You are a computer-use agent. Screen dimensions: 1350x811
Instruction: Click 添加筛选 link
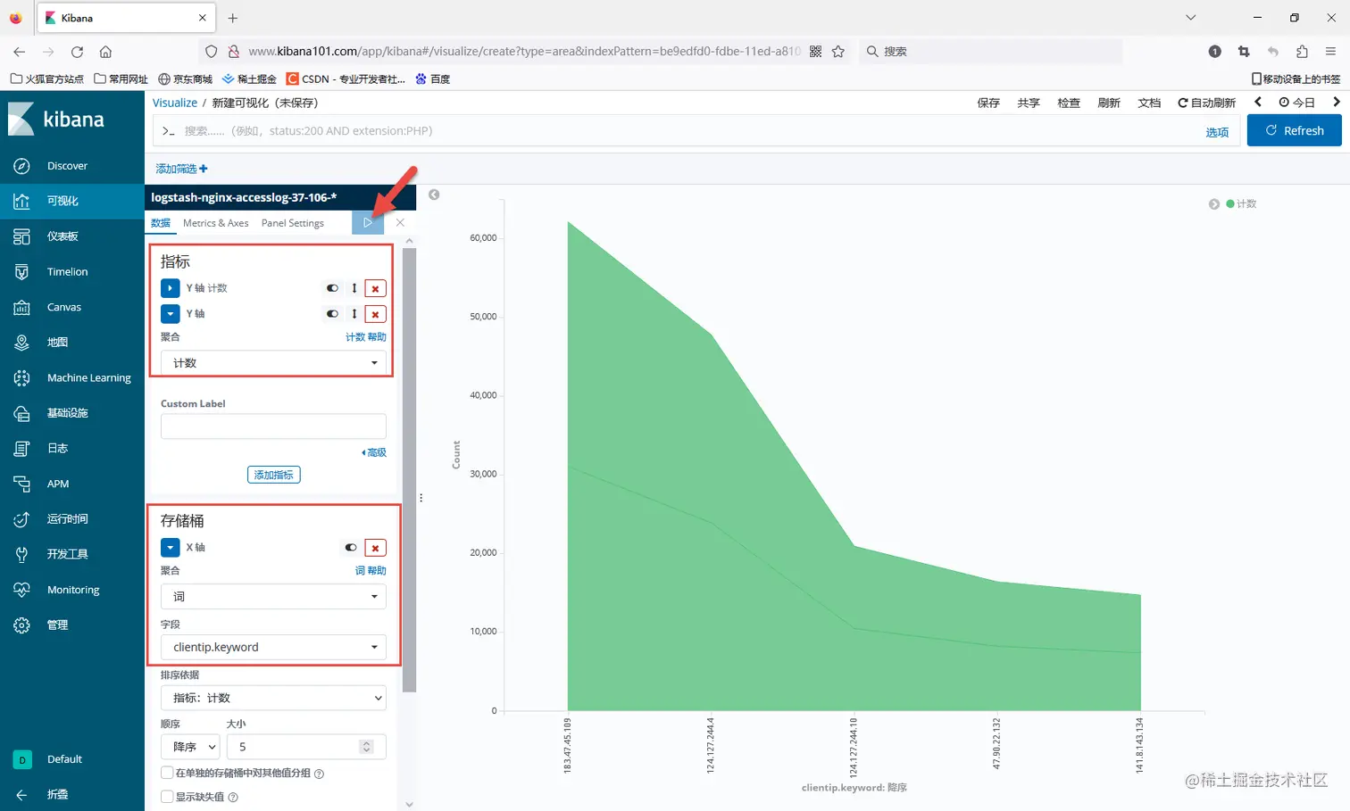(x=181, y=169)
